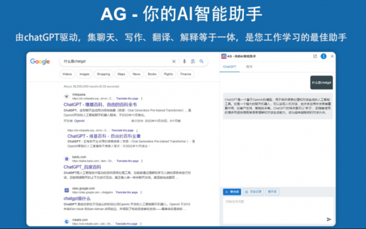366x229 pixels.
Task: Select the Flights search filter
Action: click(x=168, y=74)
